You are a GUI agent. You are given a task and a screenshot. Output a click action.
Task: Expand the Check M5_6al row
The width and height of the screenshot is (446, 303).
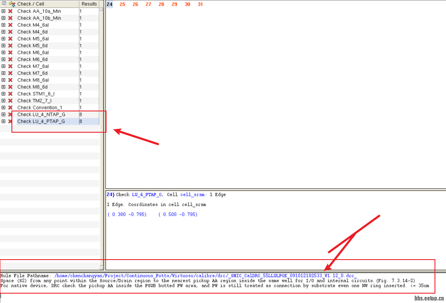click(3, 38)
